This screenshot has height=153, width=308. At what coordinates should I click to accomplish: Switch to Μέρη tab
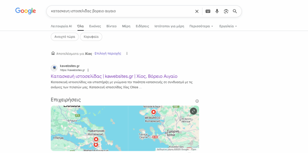(x=126, y=26)
